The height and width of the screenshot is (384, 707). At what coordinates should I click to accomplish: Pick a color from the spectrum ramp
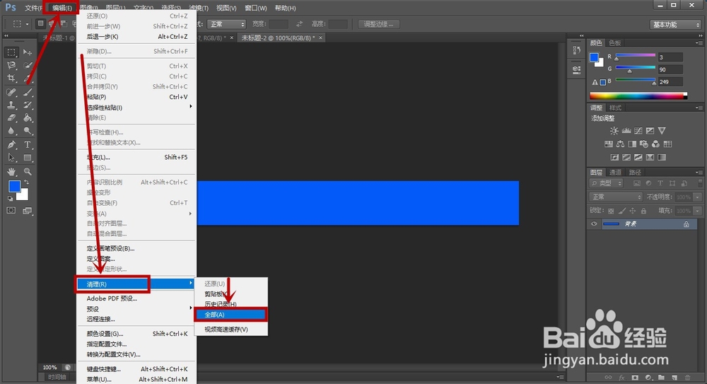638,95
